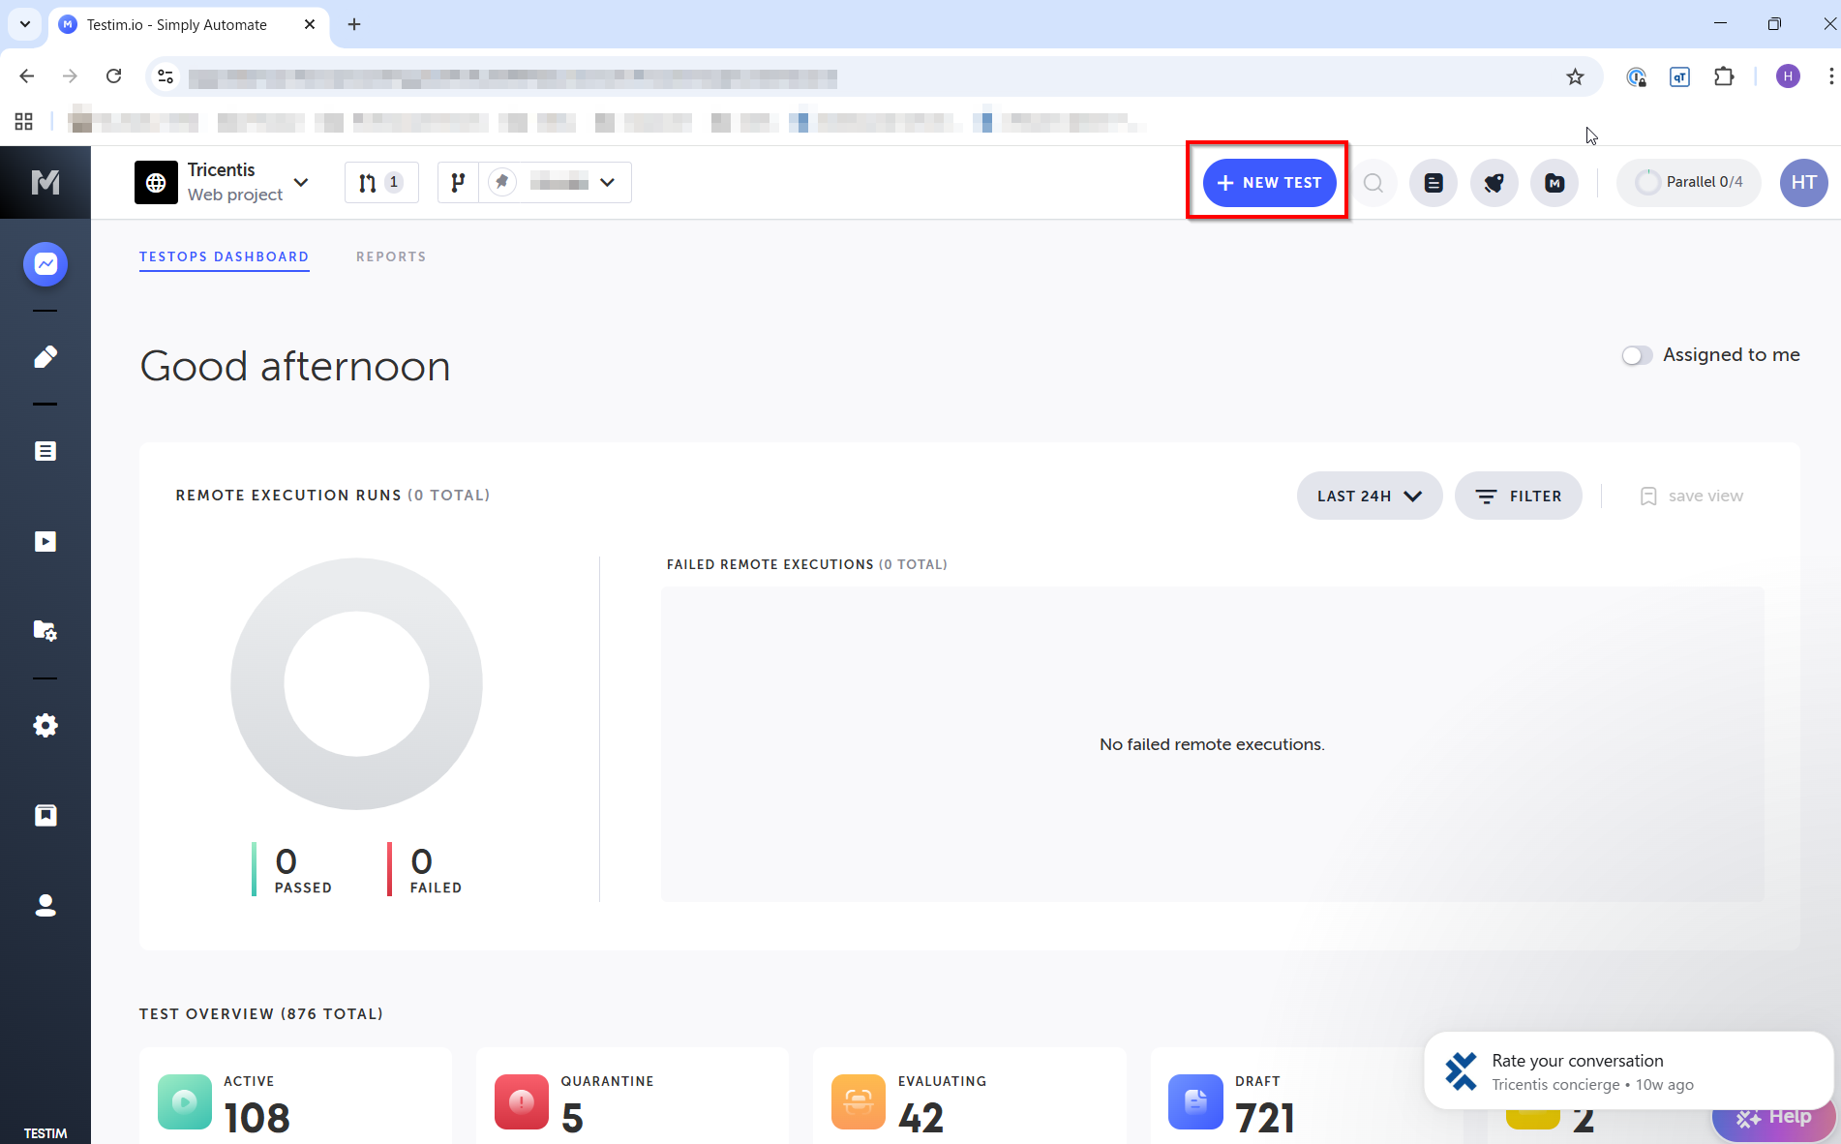
Task: Enable the Assigned to me toggle
Action: pyautogui.click(x=1637, y=355)
